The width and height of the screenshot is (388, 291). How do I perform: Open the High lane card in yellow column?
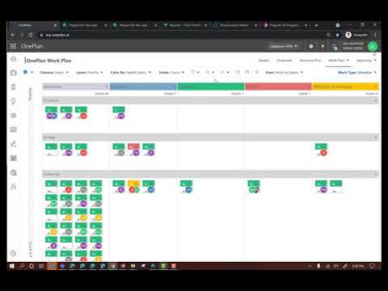pyautogui.click(x=321, y=150)
